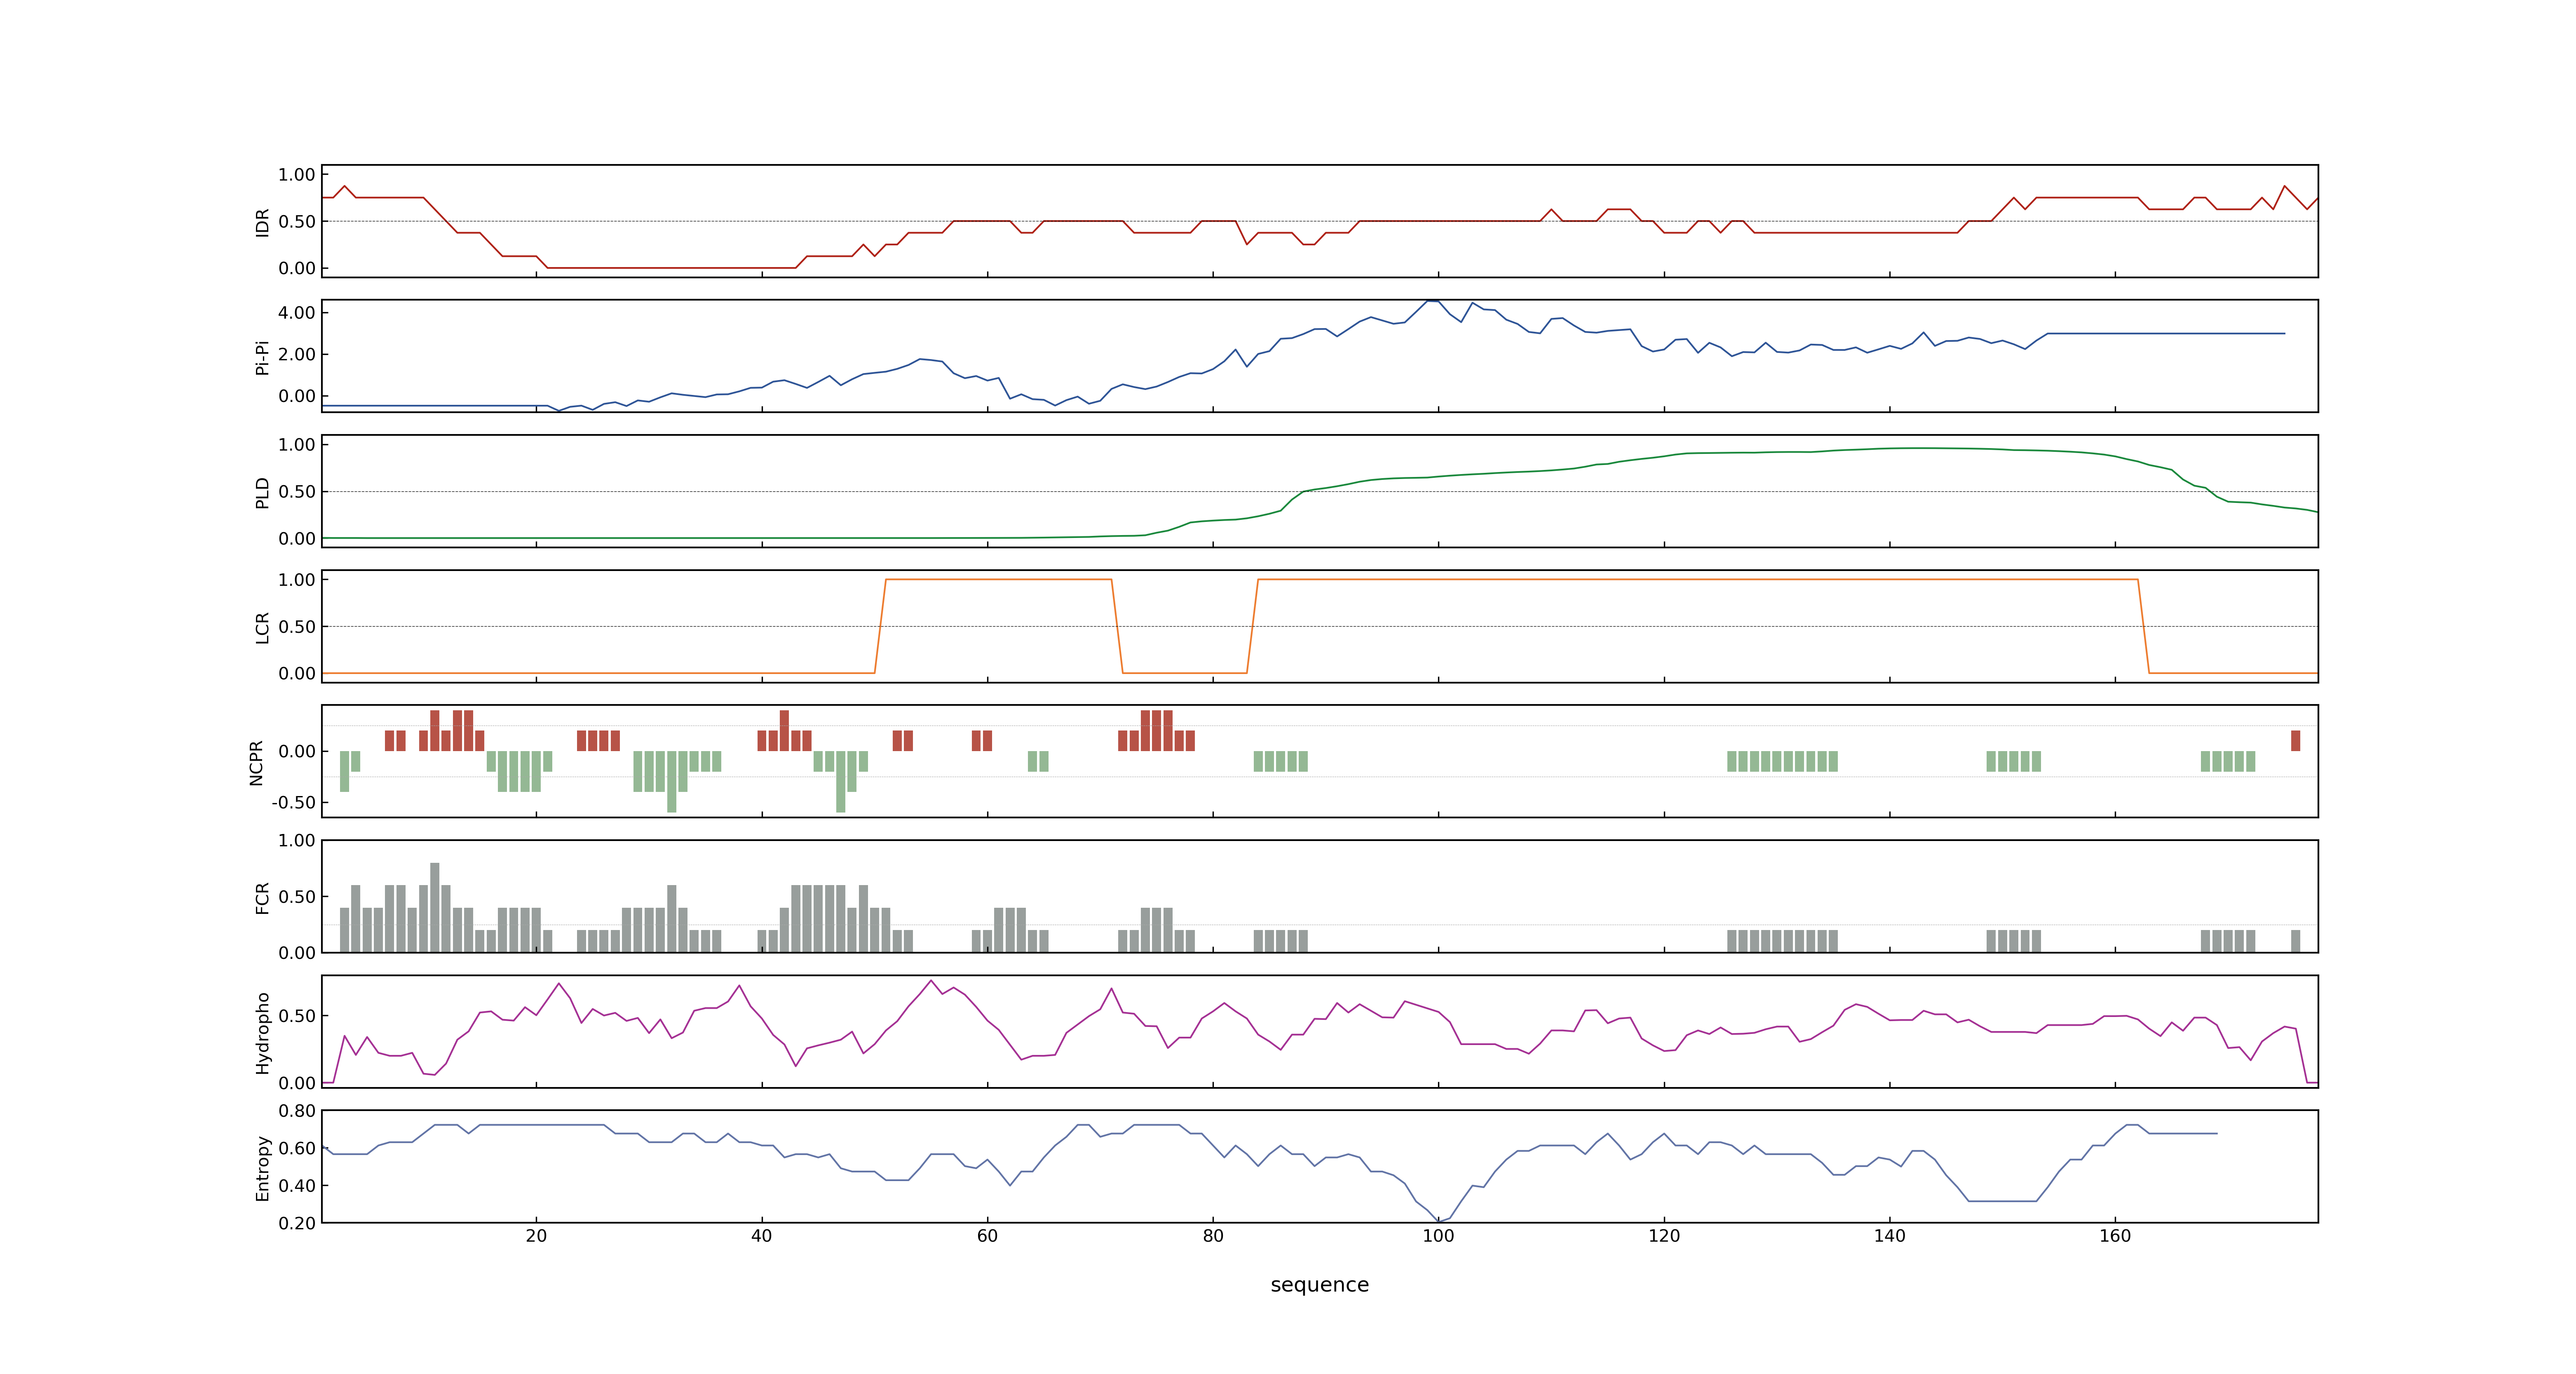Select x-axis tick label 120
This screenshot has height=1374, width=2576.
pos(1664,1235)
